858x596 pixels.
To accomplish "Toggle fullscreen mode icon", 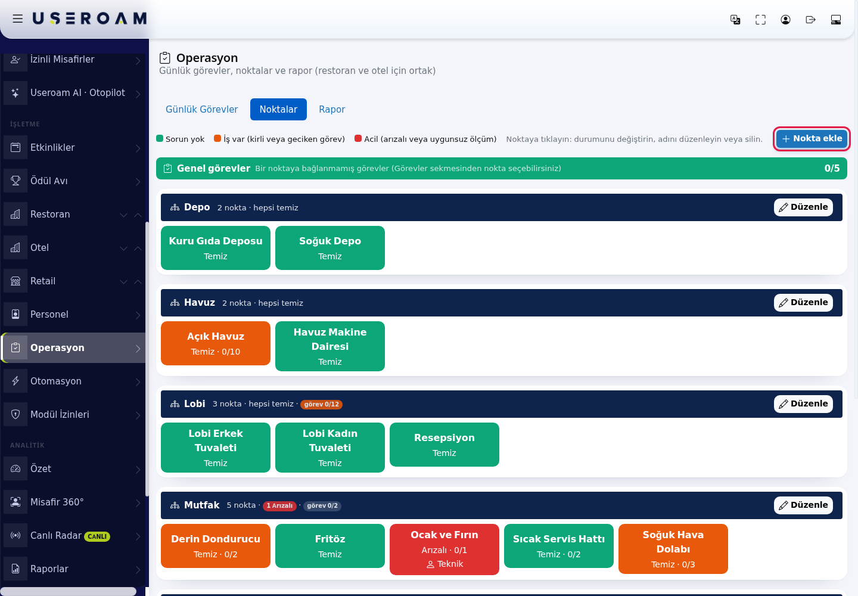I will tap(760, 20).
